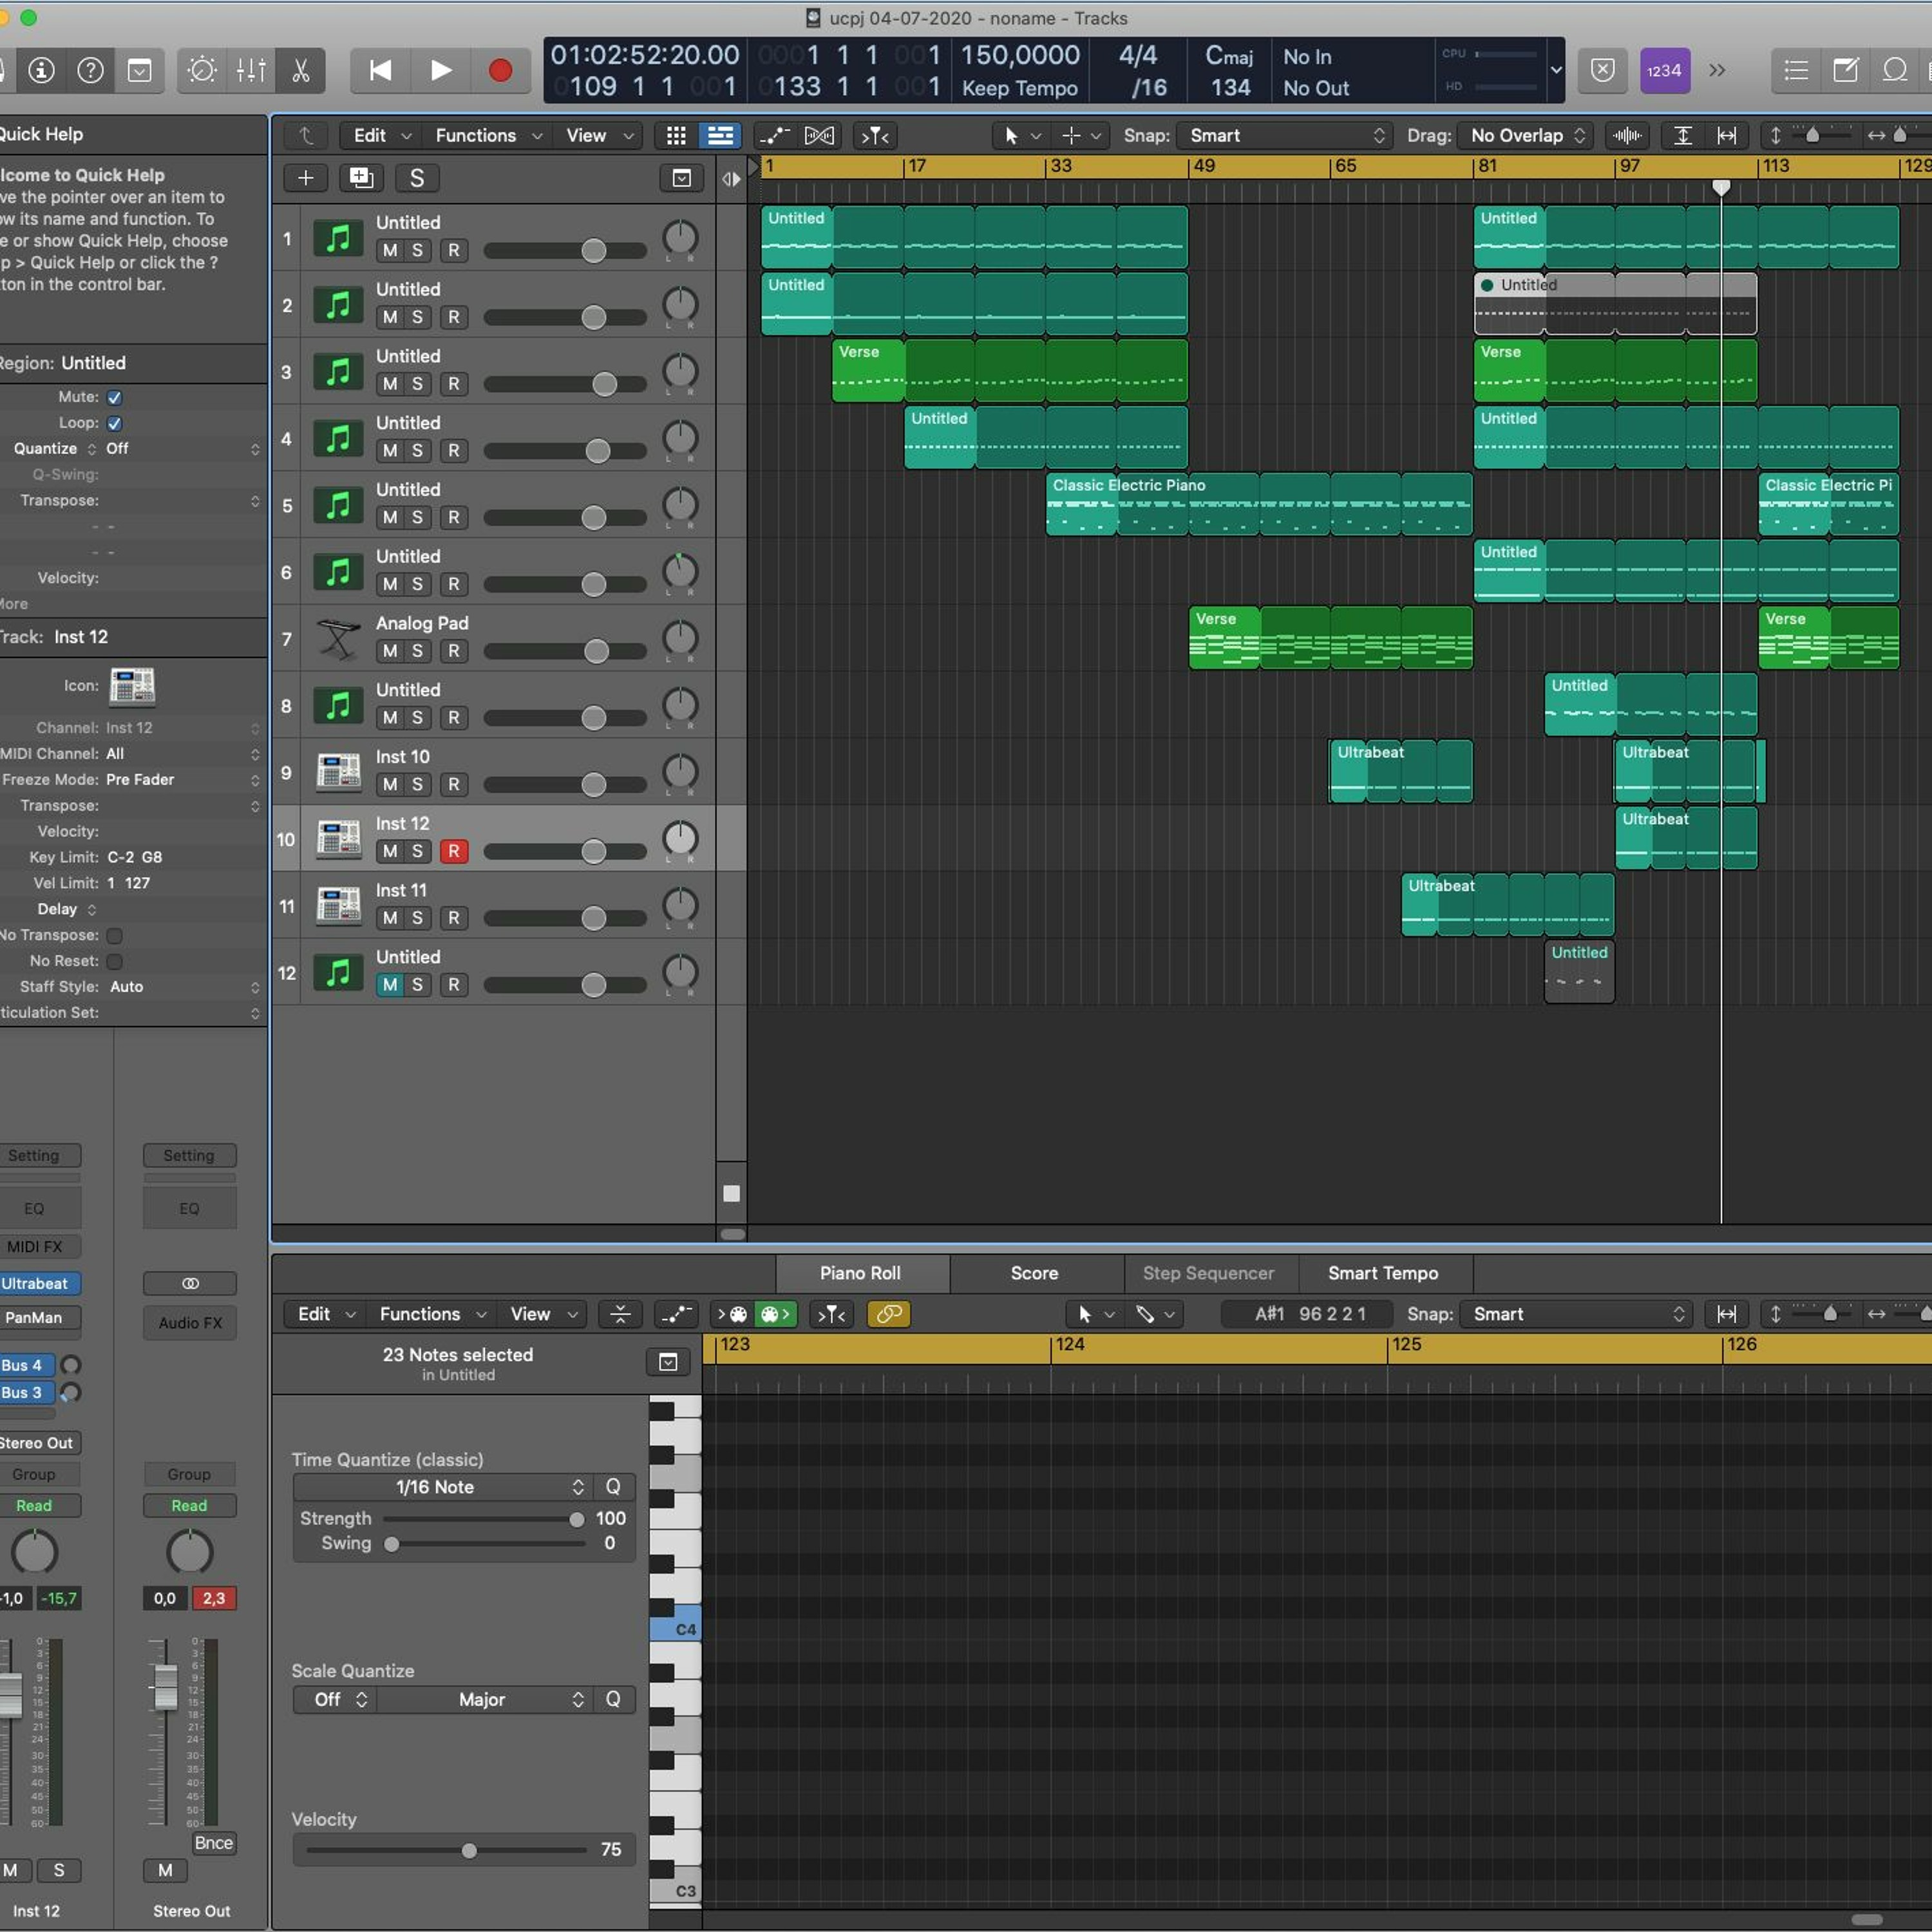Toggle the Loop checkbox in Region inspector

[x=115, y=423]
